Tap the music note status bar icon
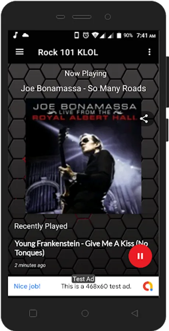The height and width of the screenshot is (331, 169). coord(15,35)
